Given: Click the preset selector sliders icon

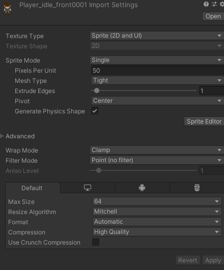Looking at the screenshot, I should coord(214,4).
